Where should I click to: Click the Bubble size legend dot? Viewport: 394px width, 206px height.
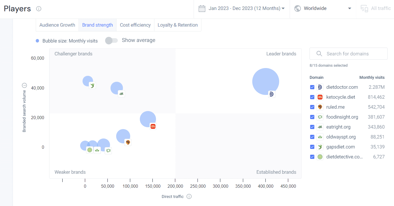click(x=37, y=41)
